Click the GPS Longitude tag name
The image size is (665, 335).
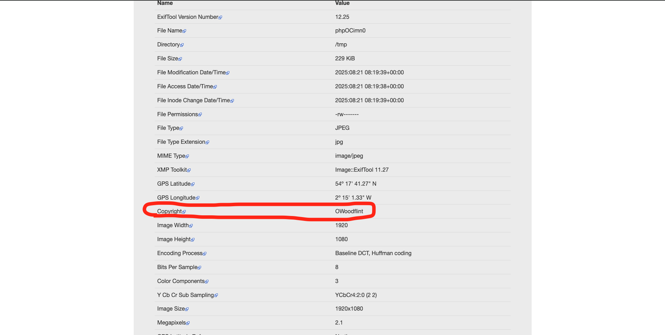pyautogui.click(x=176, y=198)
